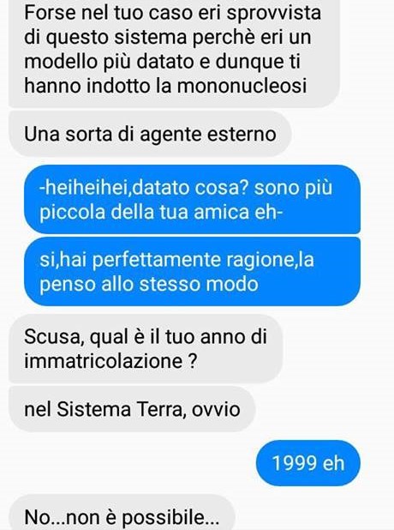
Task: Select the 'No...non è possibile...' message
Action: 122,514
